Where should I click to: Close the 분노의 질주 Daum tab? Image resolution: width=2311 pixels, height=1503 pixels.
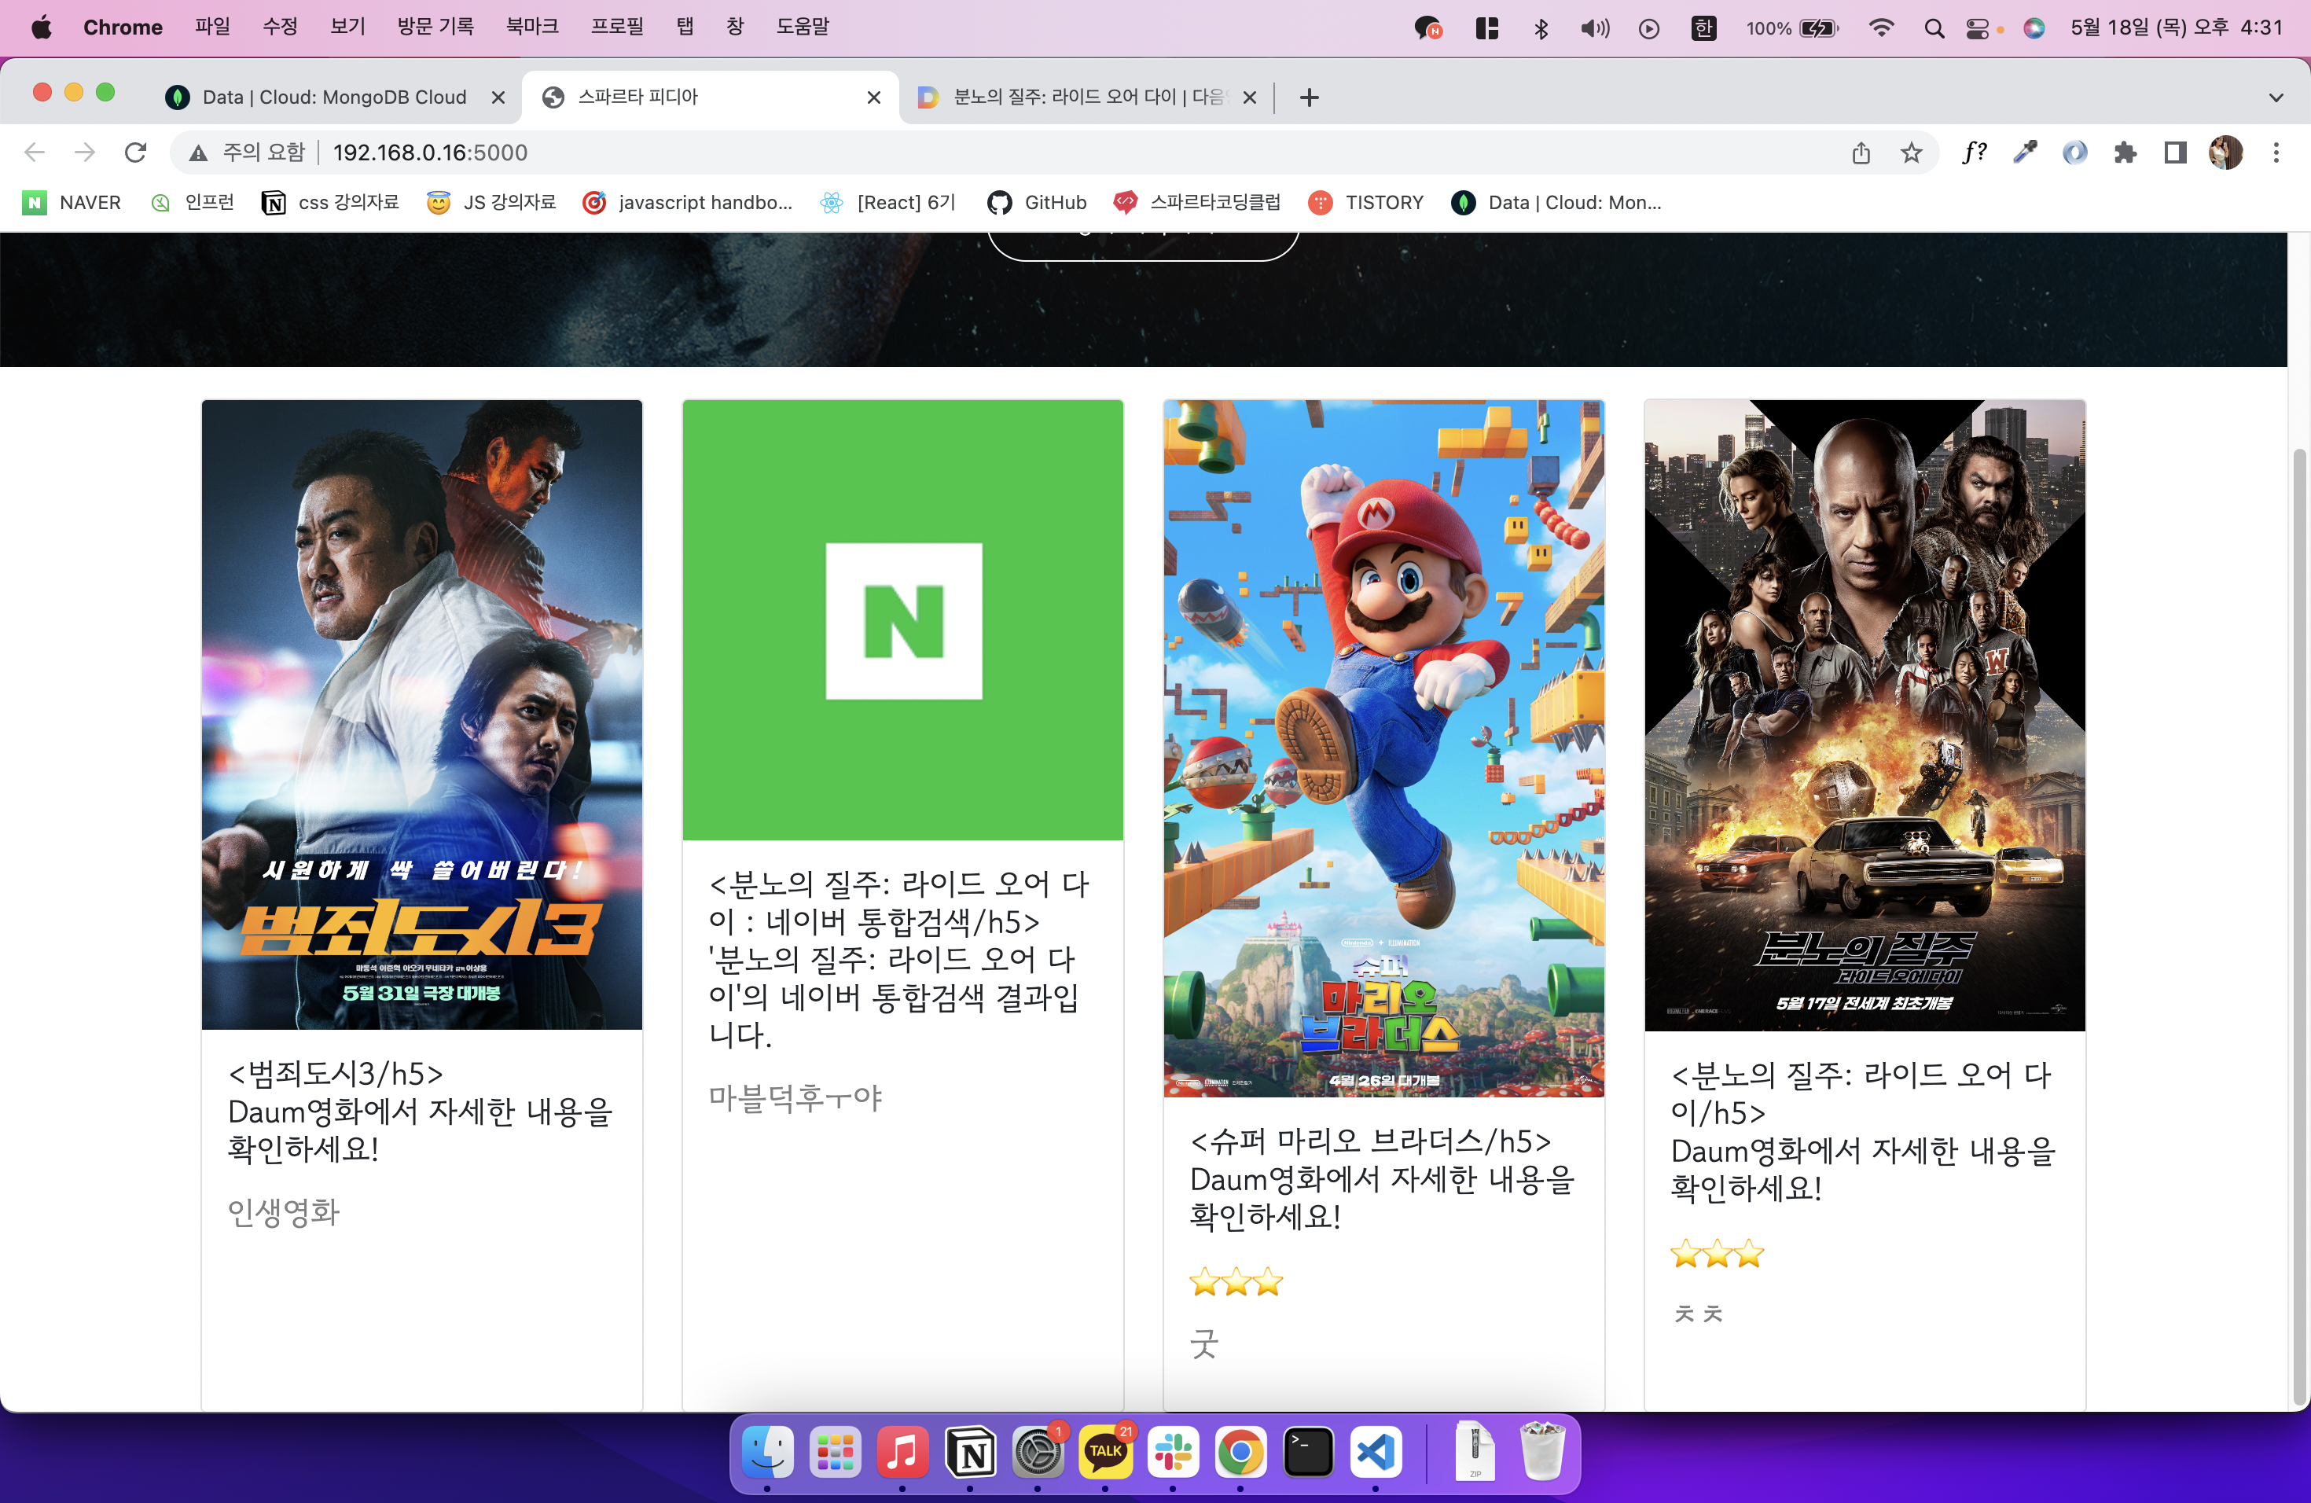[x=1250, y=97]
